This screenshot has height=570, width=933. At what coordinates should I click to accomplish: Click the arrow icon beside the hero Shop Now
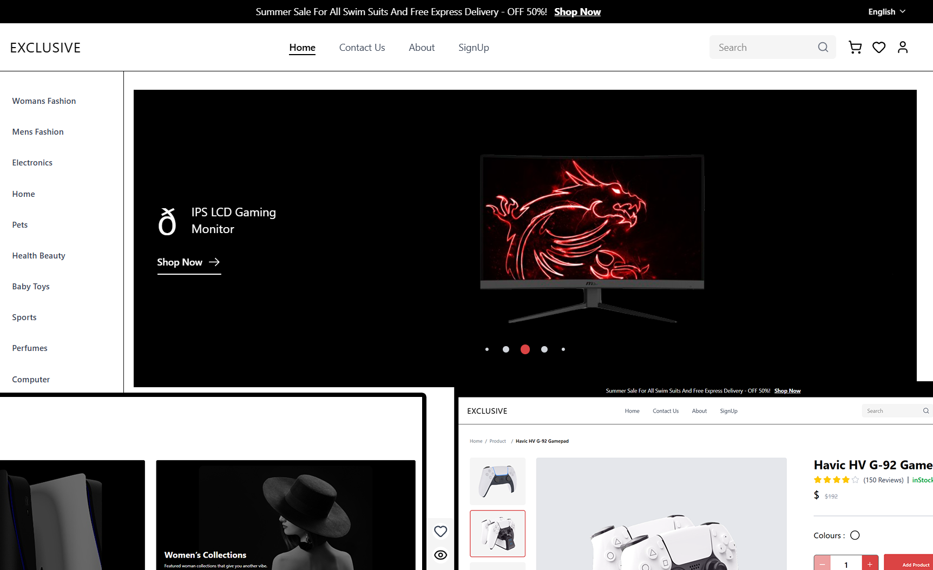point(214,262)
